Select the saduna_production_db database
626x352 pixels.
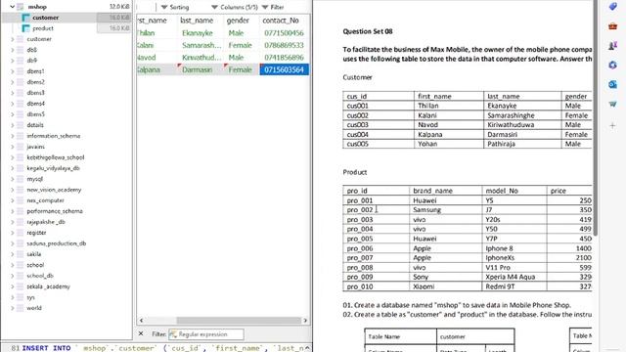click(x=57, y=243)
